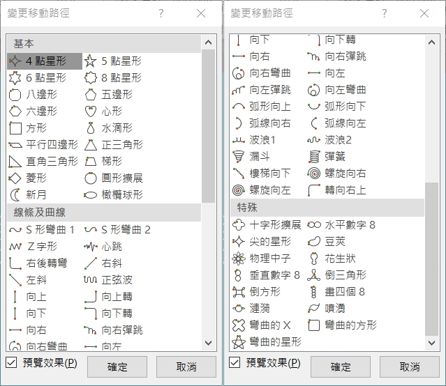Screen dimensions: 446x386
Task: Select the 螺旋向右 spiral icon
Action: 314,173
